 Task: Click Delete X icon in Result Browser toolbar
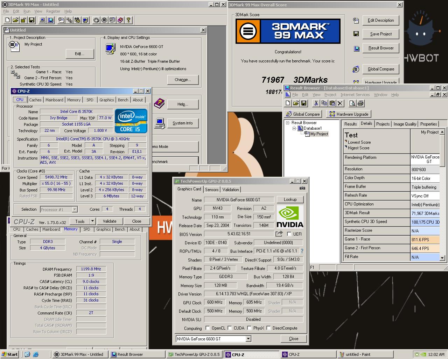click(340, 103)
